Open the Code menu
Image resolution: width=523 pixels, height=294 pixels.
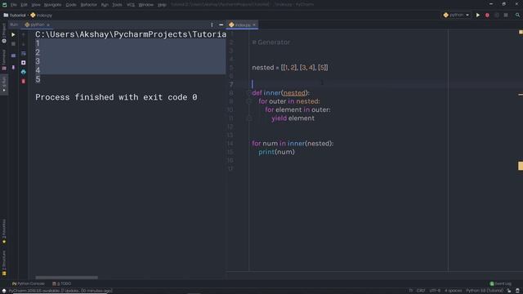coord(71,5)
